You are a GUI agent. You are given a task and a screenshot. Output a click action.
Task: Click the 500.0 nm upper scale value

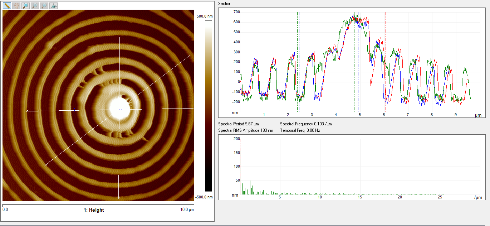coord(205,16)
